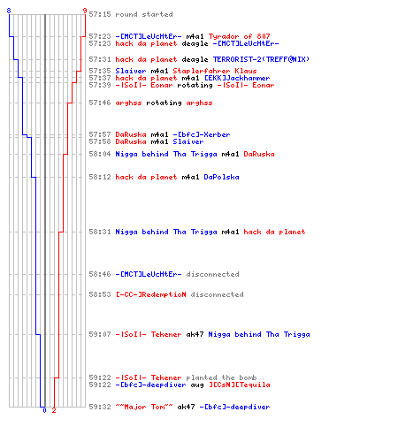The height and width of the screenshot is (442, 398).
Task: Click victim name 'Tyrador of 807'
Action: click(x=240, y=36)
